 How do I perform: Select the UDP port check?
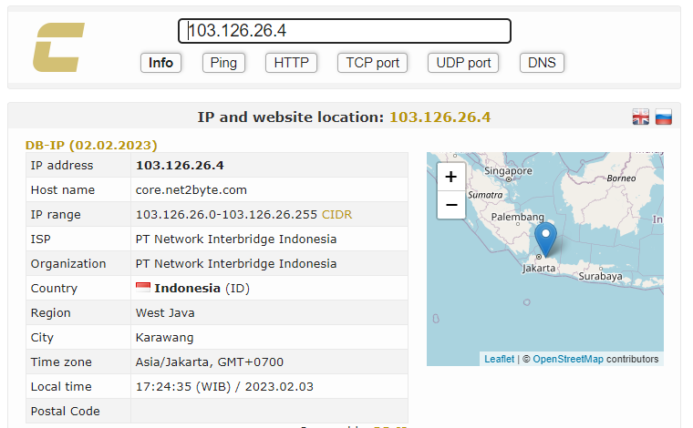click(x=464, y=63)
